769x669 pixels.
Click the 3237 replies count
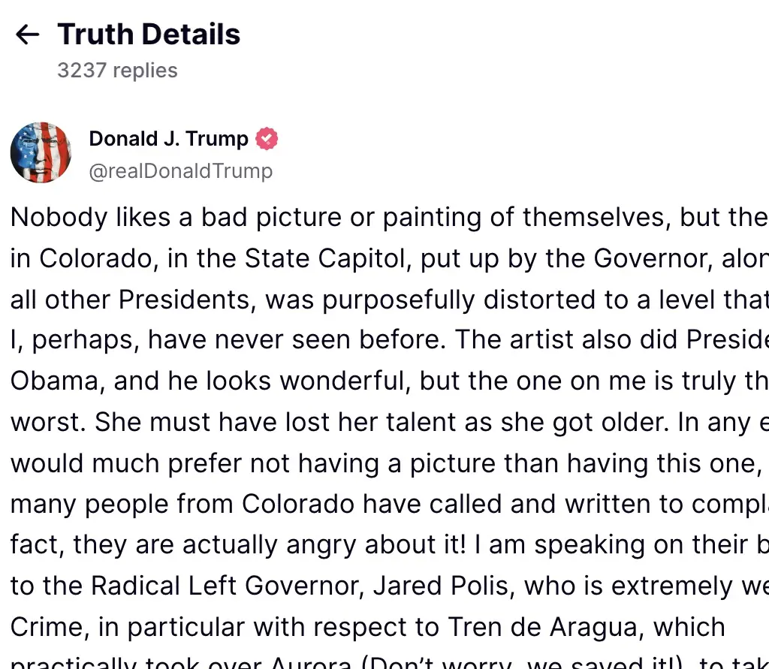[117, 71]
